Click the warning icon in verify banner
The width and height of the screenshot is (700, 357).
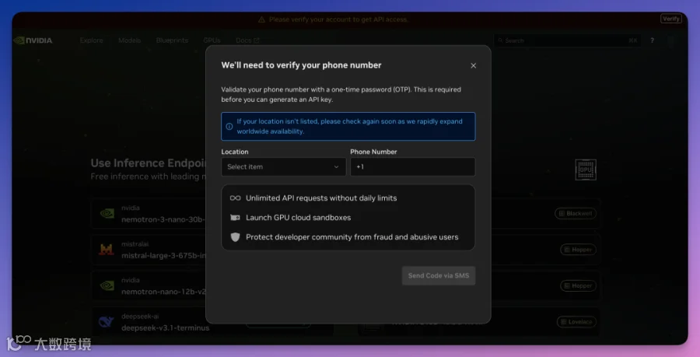(261, 19)
